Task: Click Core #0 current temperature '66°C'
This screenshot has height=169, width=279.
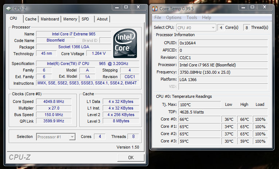Action: [x=200, y=119]
